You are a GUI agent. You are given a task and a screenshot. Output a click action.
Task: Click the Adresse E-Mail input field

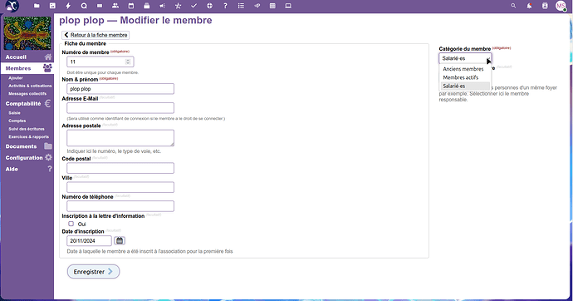click(x=120, y=108)
